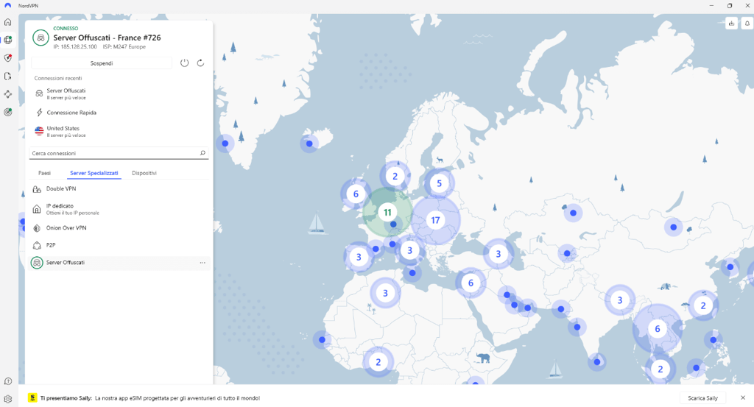The image size is (754, 407).
Task: Click the Iceland server dot
Action: [309, 144]
